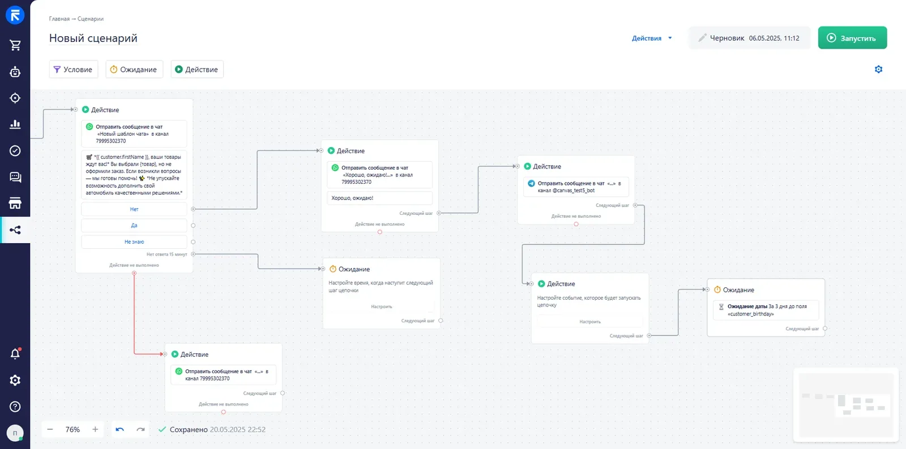Click the blue logo in the sidebar
906x449 pixels.
[x=15, y=15]
